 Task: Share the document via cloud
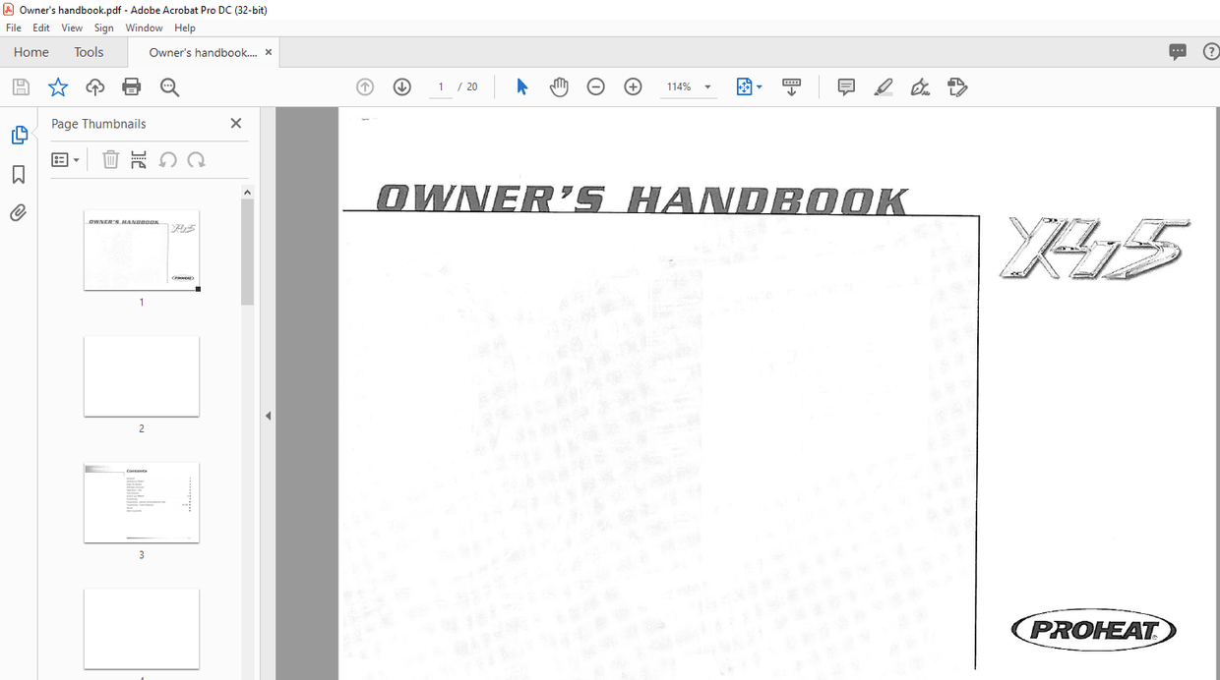pos(94,86)
